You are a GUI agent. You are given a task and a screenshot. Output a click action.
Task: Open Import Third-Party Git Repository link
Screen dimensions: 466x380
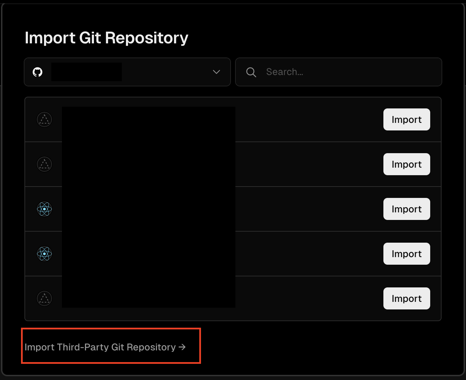click(x=105, y=347)
